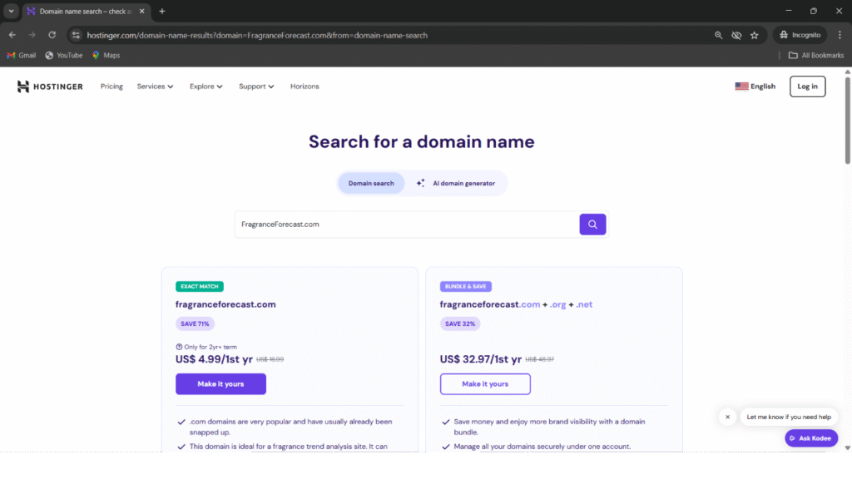852x479 pixels.
Task: Click the Let me know if you need help message
Action: (x=789, y=417)
